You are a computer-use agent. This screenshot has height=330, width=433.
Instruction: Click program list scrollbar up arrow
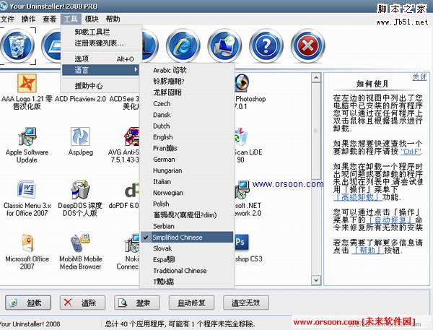pos(316,78)
